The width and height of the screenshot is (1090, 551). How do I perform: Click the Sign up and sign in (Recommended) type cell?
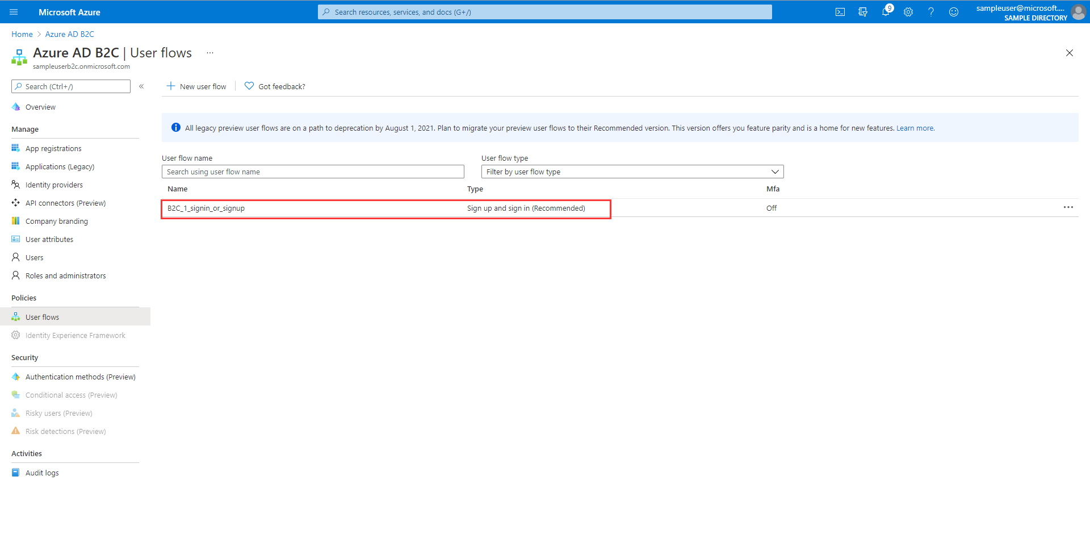point(526,208)
